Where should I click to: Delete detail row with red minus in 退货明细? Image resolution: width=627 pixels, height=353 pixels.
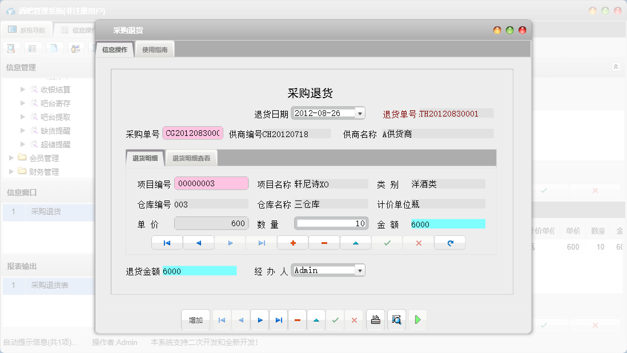(x=324, y=243)
